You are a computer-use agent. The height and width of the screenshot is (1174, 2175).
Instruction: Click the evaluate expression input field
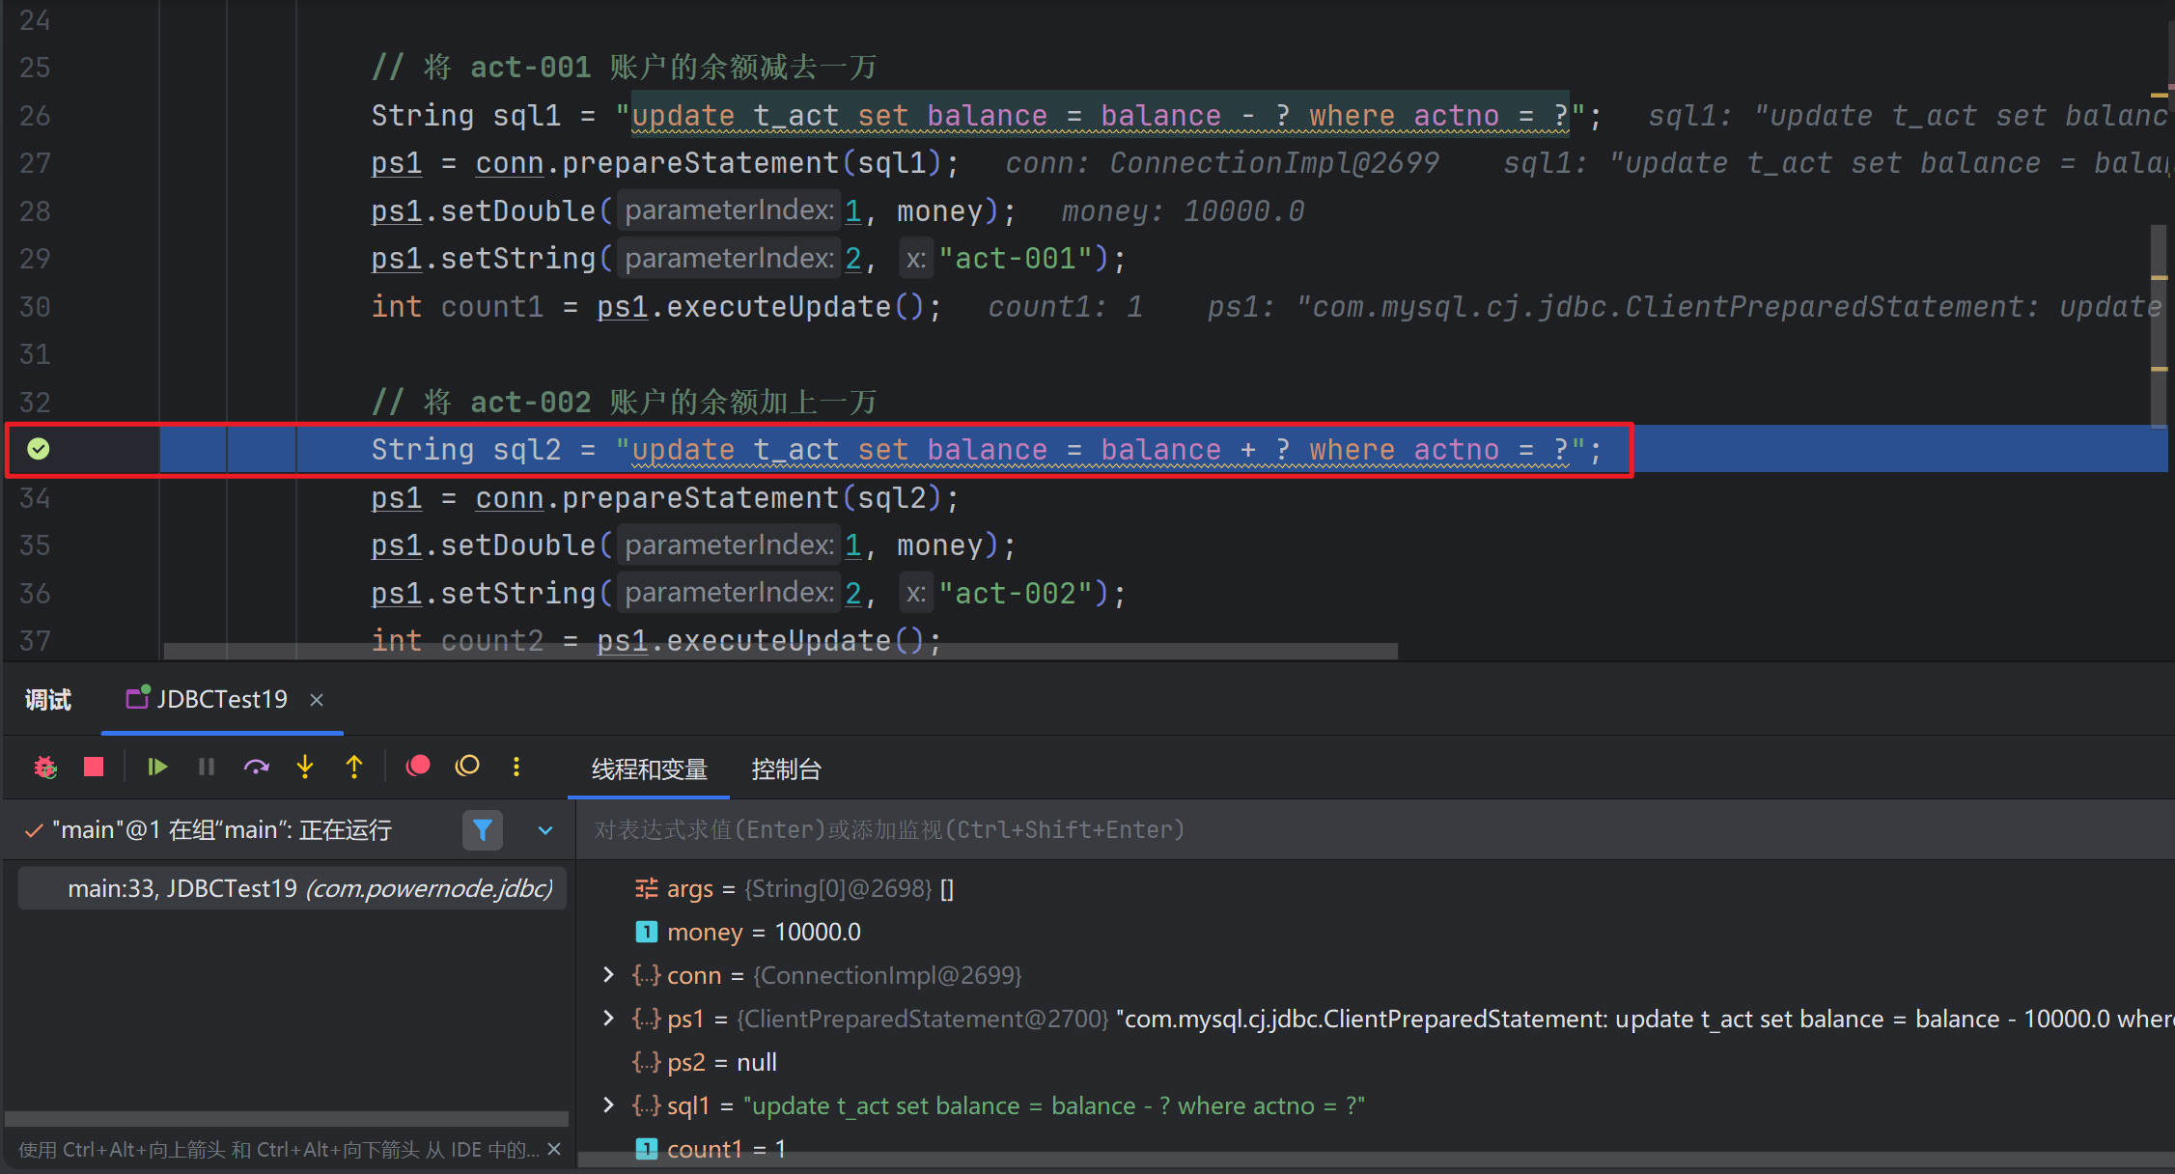click(1352, 830)
